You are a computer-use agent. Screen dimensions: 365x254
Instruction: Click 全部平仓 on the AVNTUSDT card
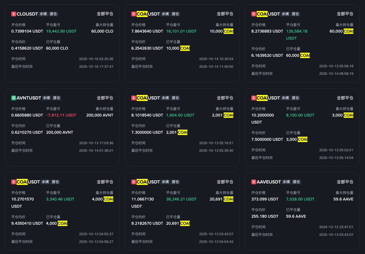pyautogui.click(x=105, y=98)
